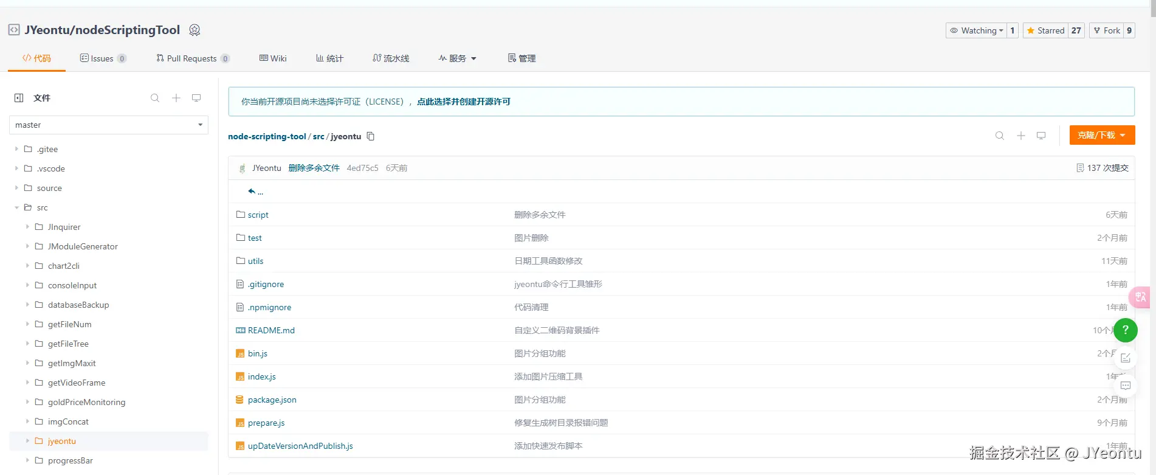
Task: Switch to the Issues tab
Action: [103, 58]
